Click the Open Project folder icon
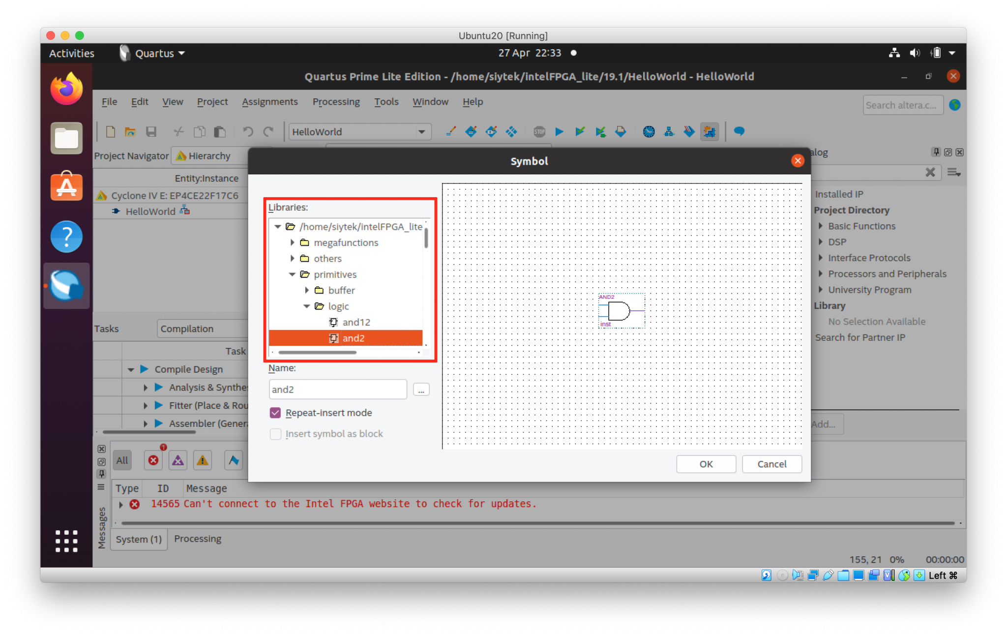This screenshot has height=636, width=1007. click(x=130, y=132)
